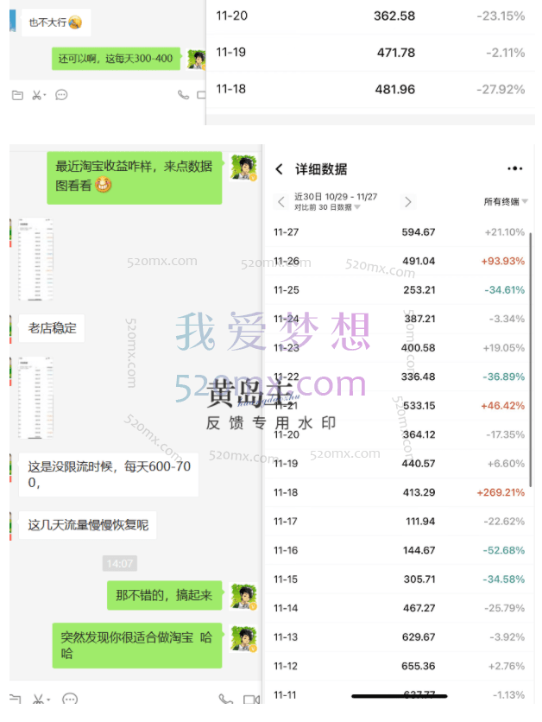Click the avatar beside 最近淘宝收益咋样 message
542x722 pixels.
point(244,168)
